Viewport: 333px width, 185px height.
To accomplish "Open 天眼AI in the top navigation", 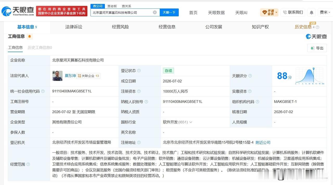I will click(241, 12).
